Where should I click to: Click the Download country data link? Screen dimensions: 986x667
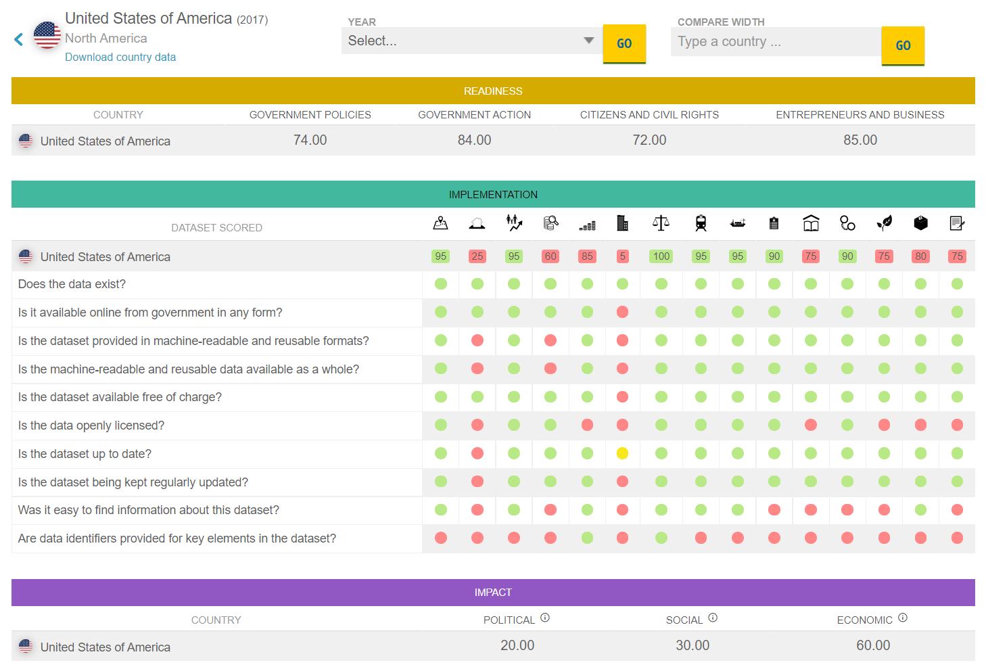click(120, 57)
